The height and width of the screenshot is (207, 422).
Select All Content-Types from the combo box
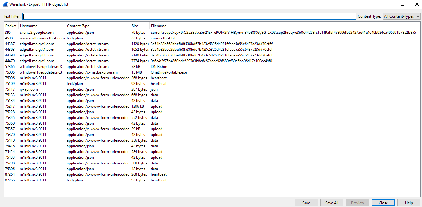pos(400,16)
